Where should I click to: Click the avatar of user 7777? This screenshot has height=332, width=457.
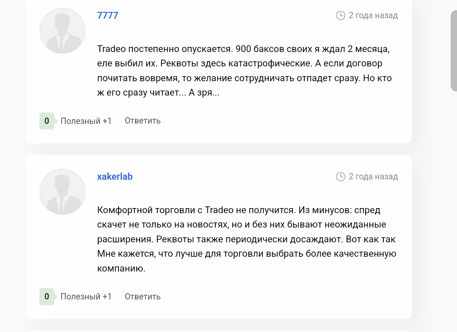pyautogui.click(x=63, y=31)
